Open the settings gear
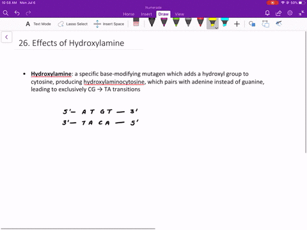This screenshot has height=230, width=307. 290,13
